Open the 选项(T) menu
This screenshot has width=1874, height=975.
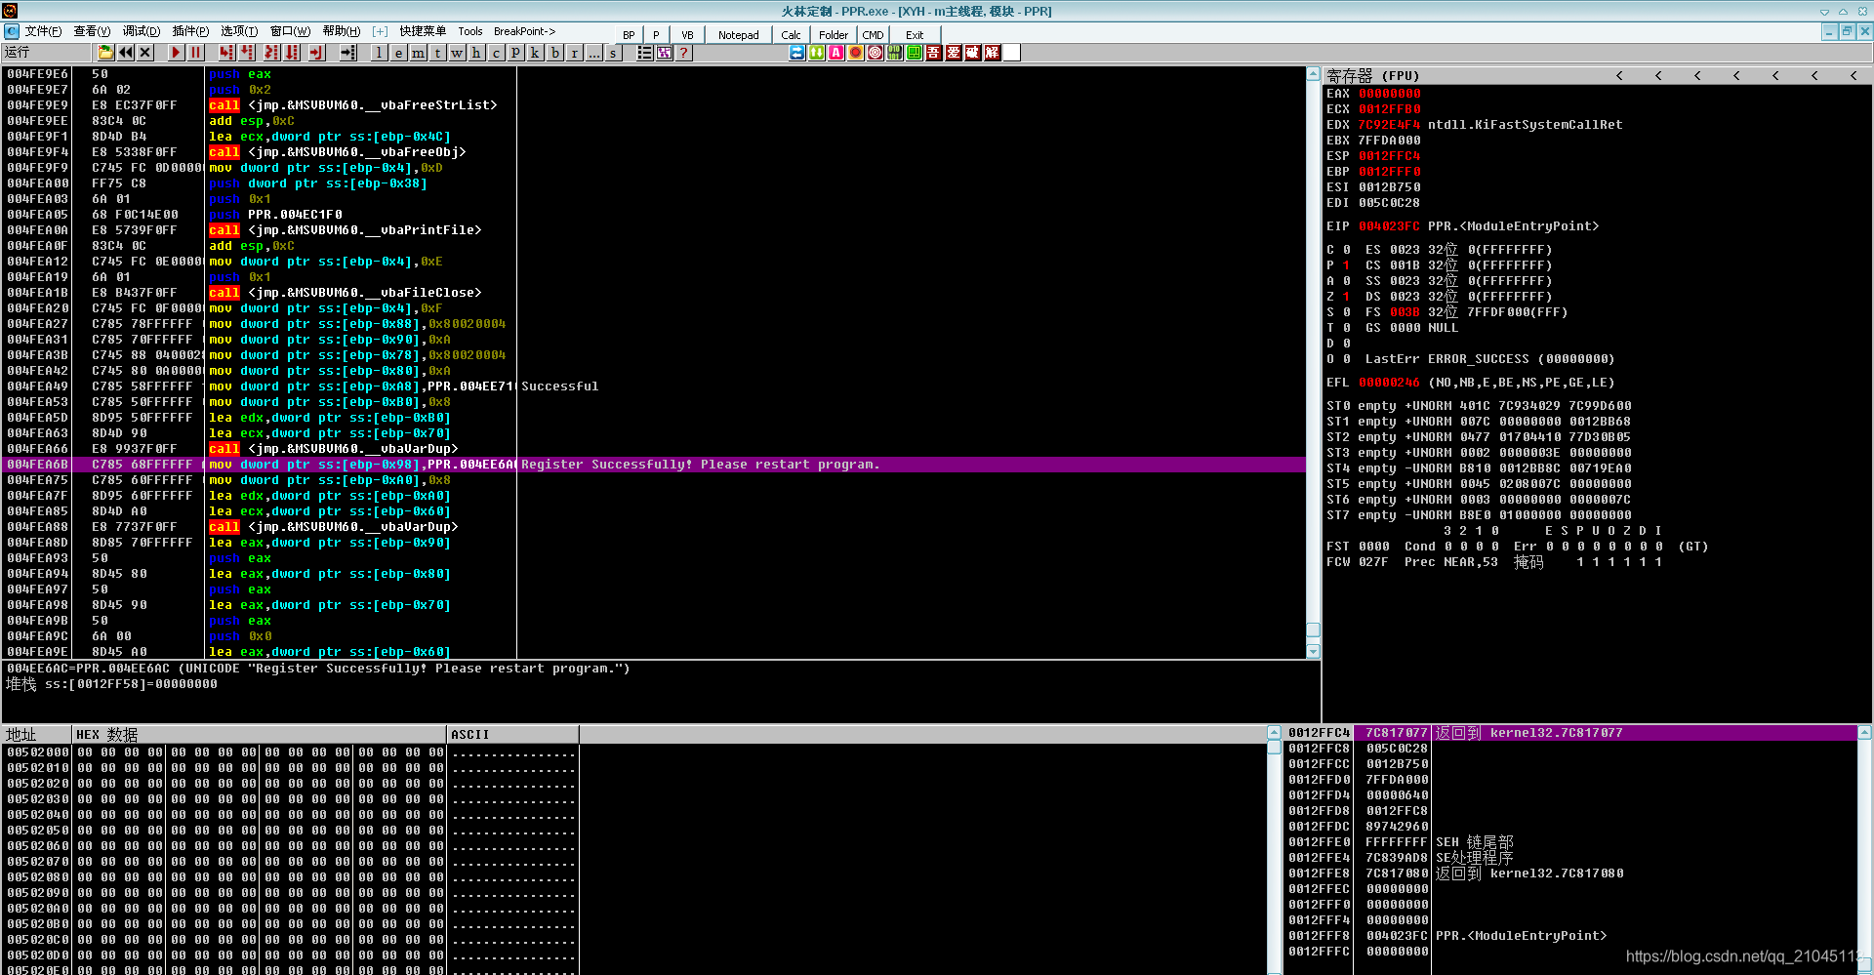tap(239, 31)
